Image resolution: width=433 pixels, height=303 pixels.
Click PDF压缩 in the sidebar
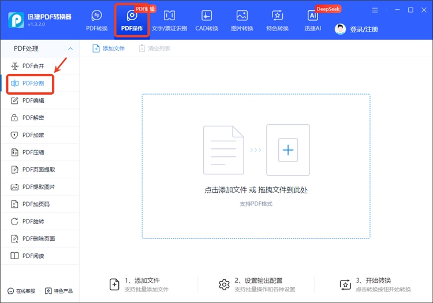coord(33,152)
